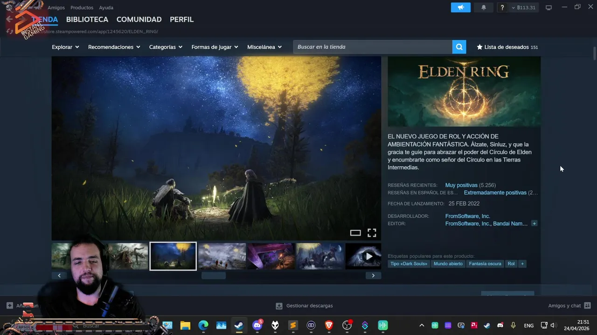Open File Explorer from taskbar
The width and height of the screenshot is (597, 335).
pyautogui.click(x=185, y=326)
